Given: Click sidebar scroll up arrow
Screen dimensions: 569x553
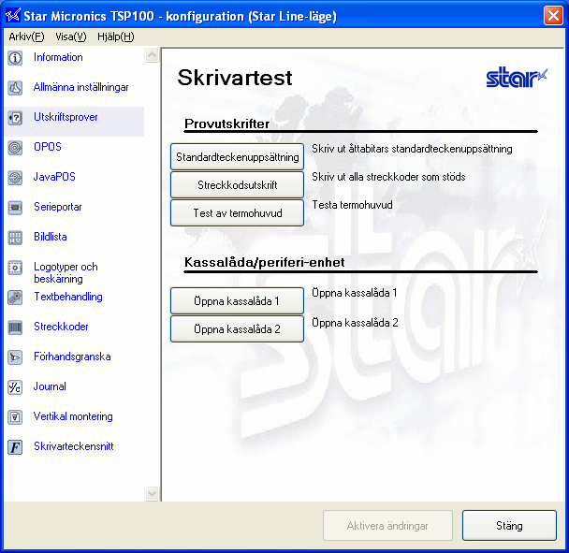Looking at the screenshot, I should click(152, 55).
